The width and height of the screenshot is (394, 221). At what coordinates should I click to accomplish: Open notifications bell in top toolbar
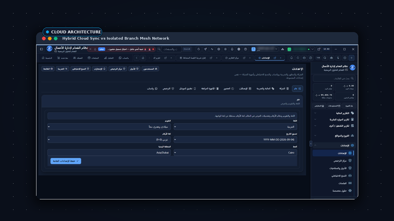[x=232, y=49]
